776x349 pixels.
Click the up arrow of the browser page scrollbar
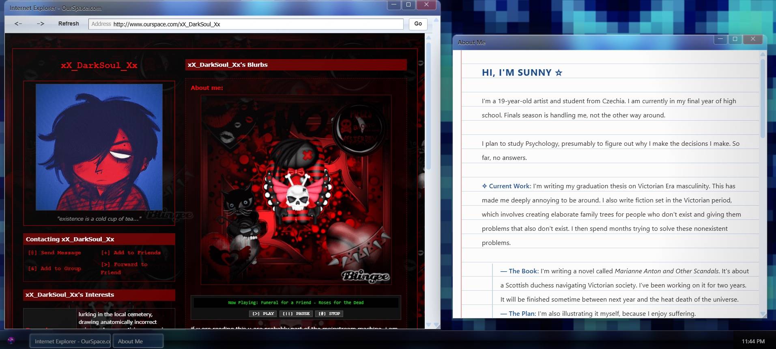click(428, 38)
